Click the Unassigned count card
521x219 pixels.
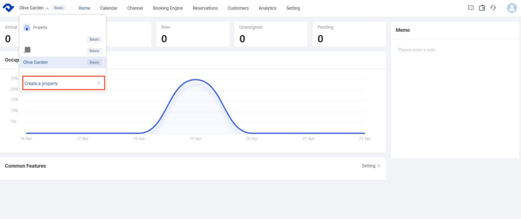click(271, 34)
